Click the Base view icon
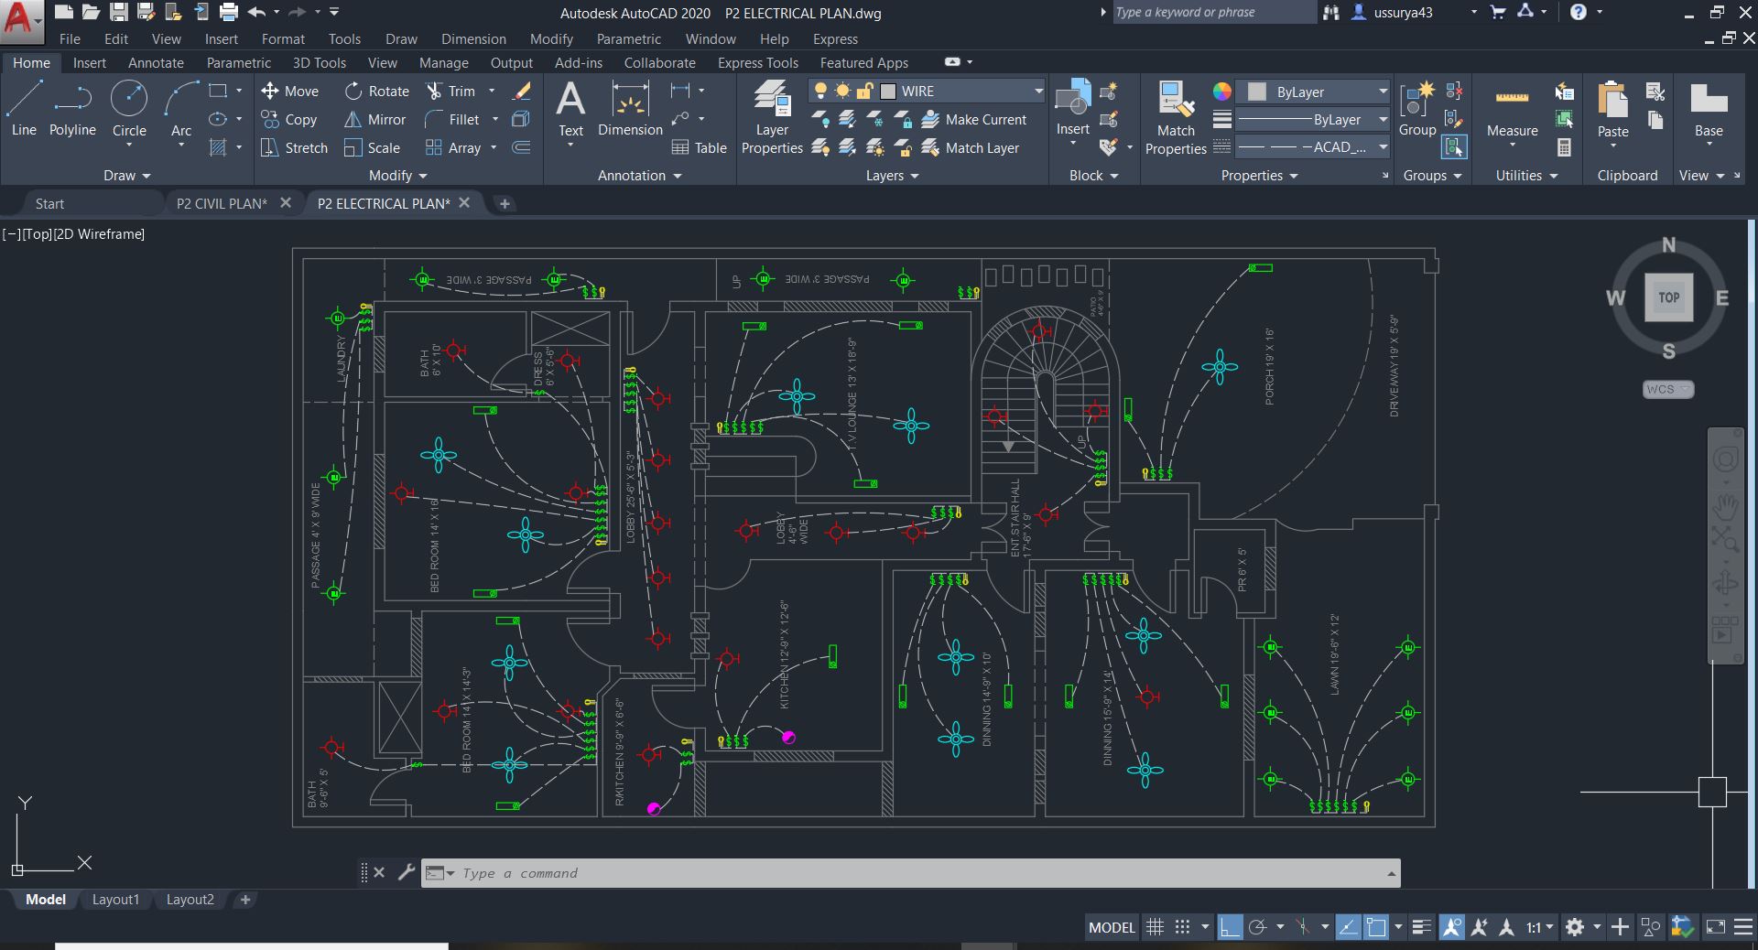1758x950 pixels. tap(1709, 109)
